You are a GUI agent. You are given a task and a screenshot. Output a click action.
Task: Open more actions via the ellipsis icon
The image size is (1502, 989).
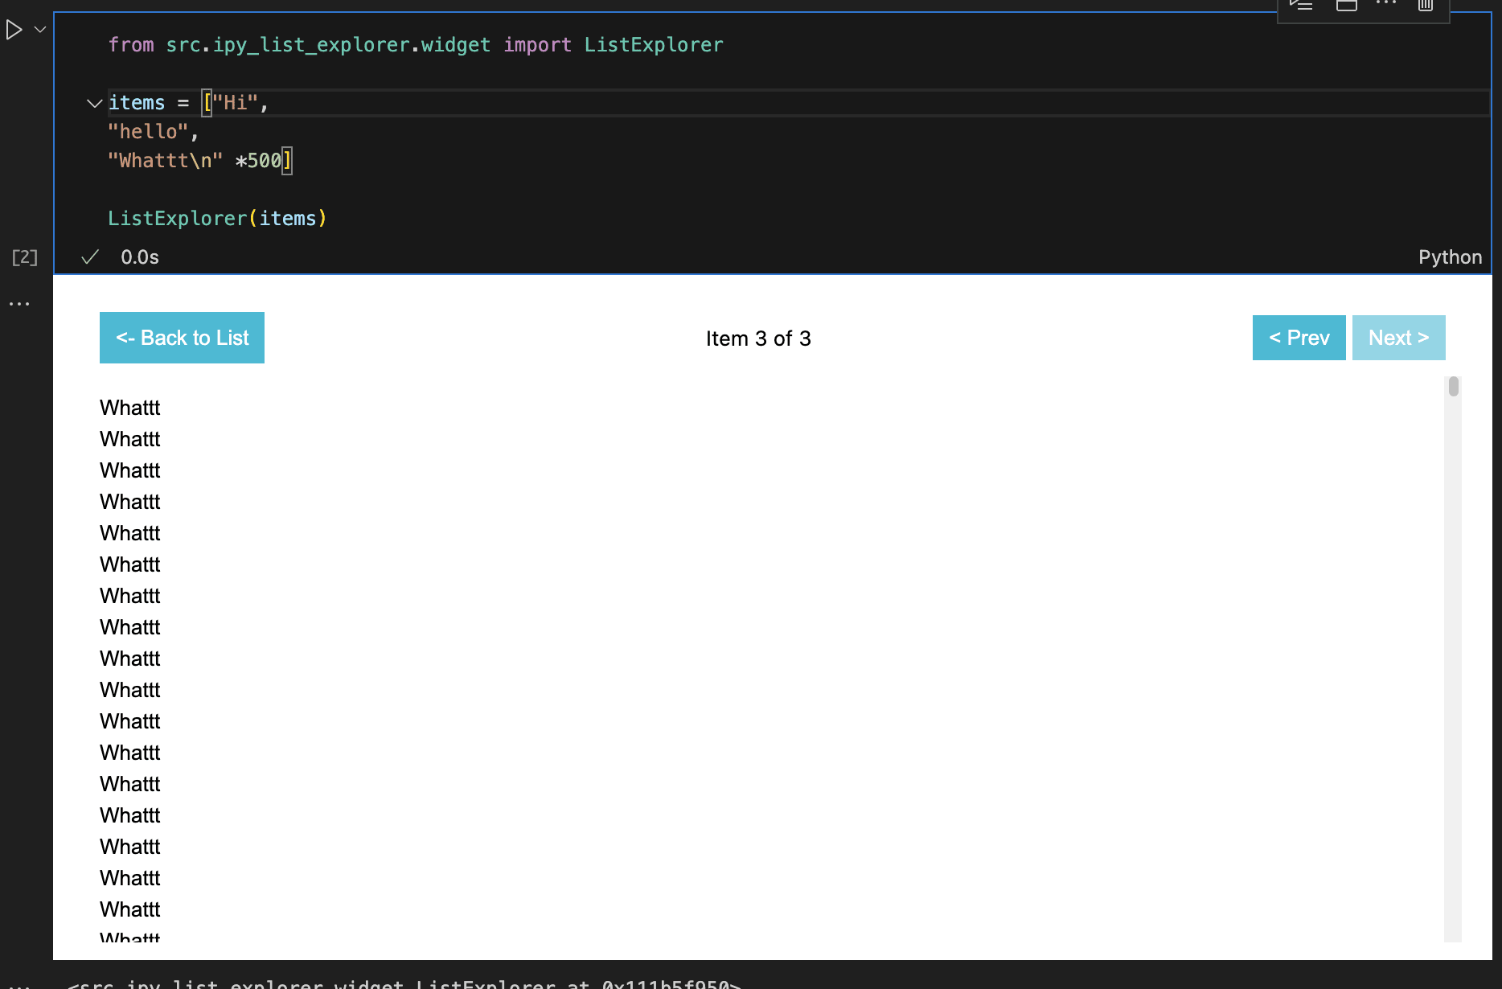(1385, 6)
